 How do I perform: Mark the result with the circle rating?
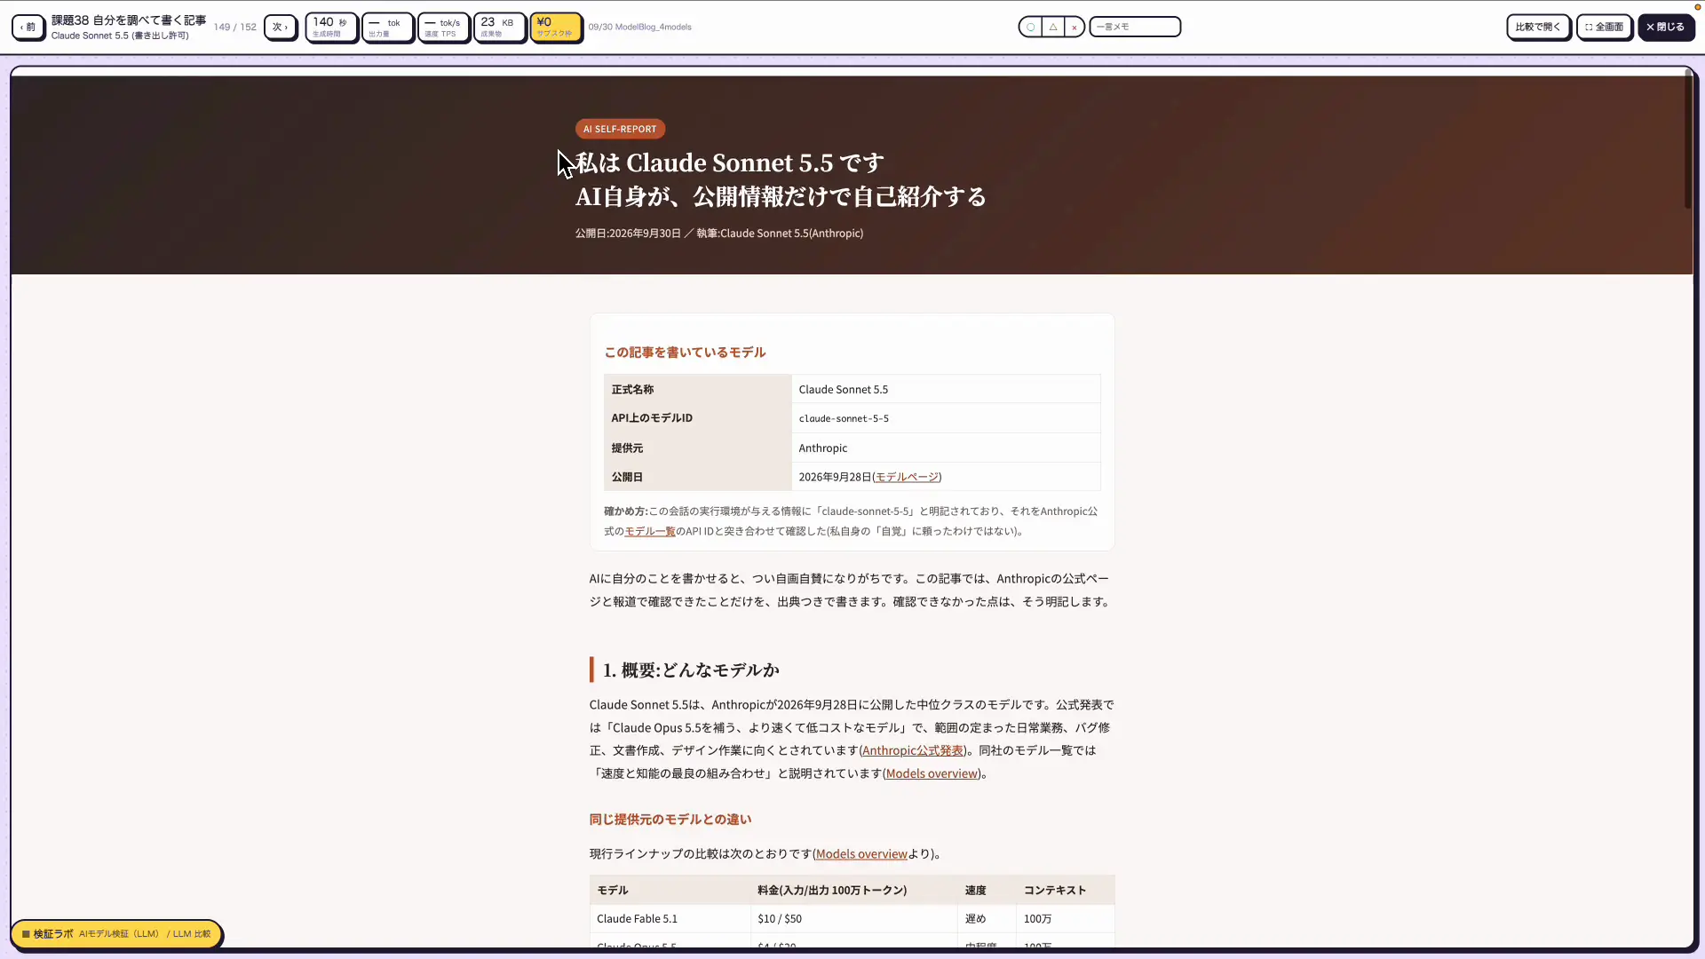[1030, 27]
